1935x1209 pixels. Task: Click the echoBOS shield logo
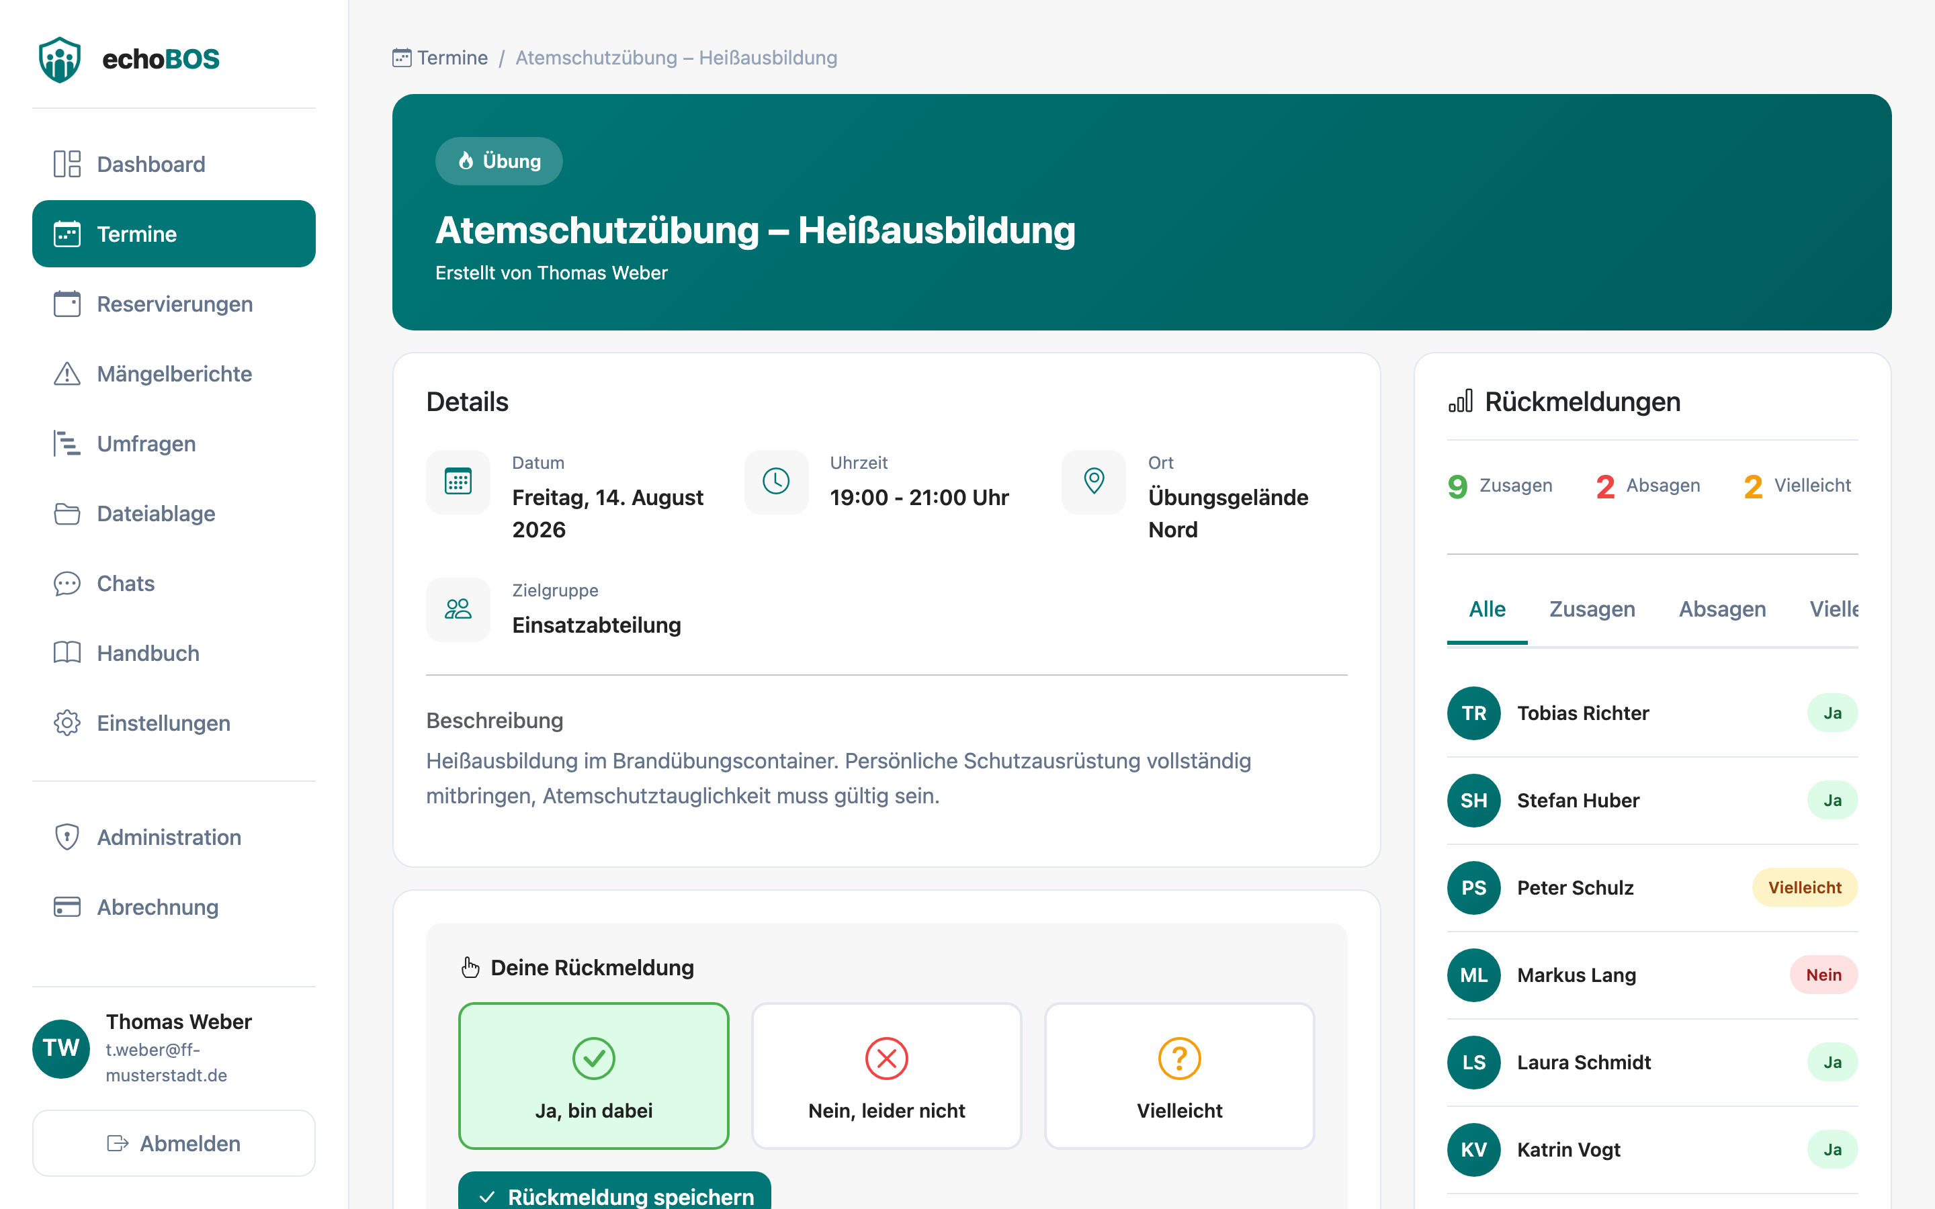[x=60, y=59]
